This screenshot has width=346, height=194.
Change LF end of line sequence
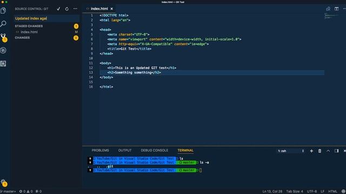tap(322, 192)
